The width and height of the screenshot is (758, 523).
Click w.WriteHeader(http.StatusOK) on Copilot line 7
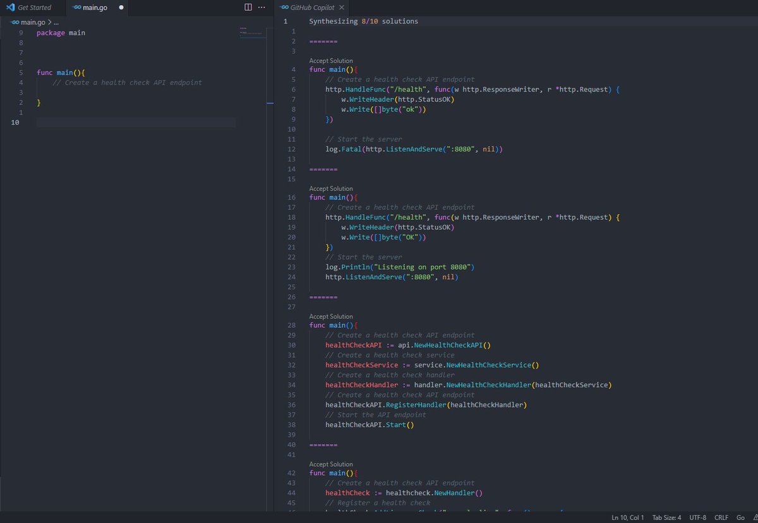[x=398, y=100]
